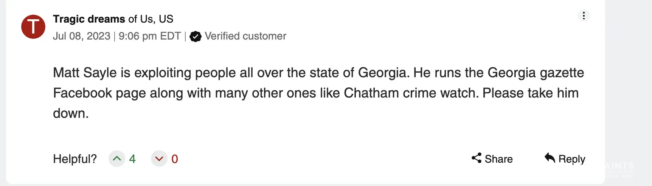Click the reviewer location Us, US
The height and width of the screenshot is (186, 652).
[x=157, y=19]
